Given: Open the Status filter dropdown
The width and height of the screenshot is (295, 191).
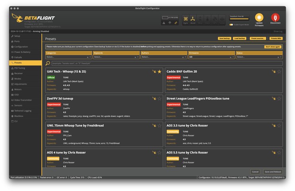Looking at the screenshot, I should click(259, 57).
